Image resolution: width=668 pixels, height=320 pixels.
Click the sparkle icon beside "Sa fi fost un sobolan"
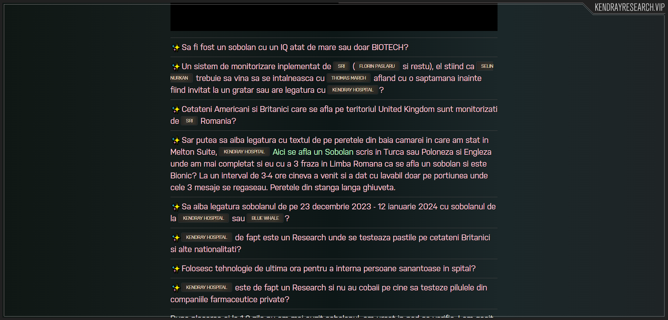[x=176, y=47]
